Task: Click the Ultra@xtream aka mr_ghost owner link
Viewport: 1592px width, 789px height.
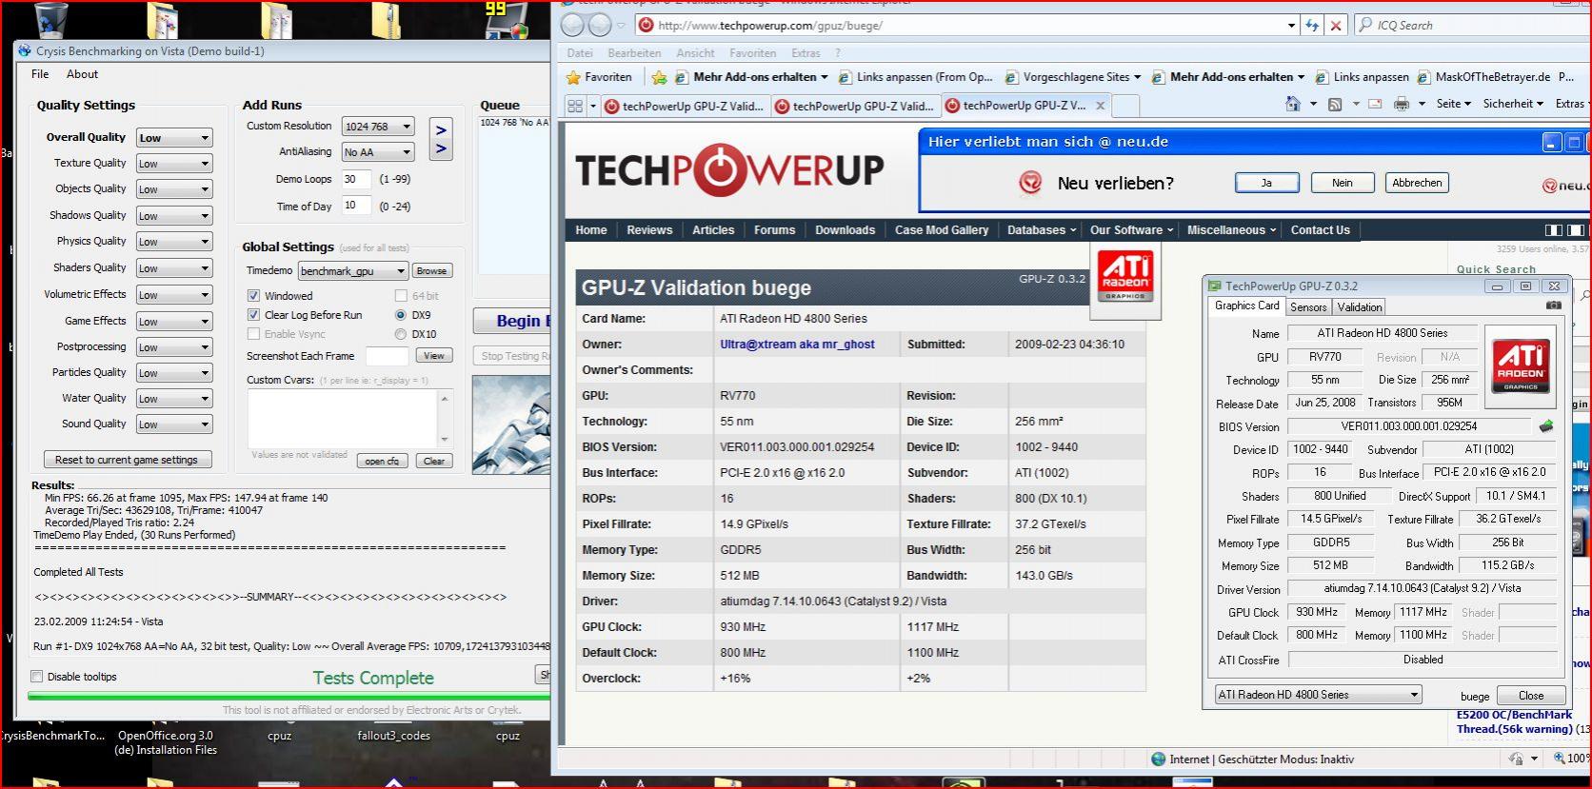Action: 797,345
